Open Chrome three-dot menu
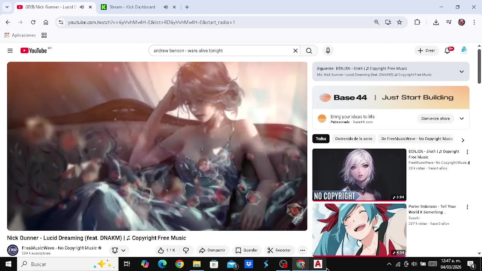This screenshot has width=482, height=271. click(474, 22)
